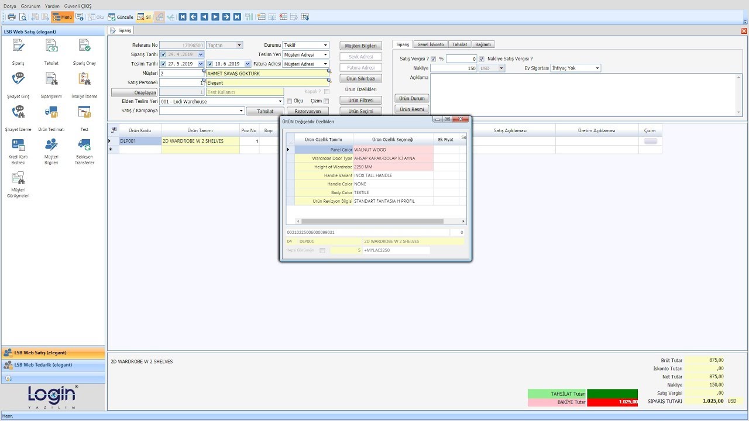Click the Açıklama box's vertical scrollbar
Screen dimensions: 749x421
pos(740,95)
